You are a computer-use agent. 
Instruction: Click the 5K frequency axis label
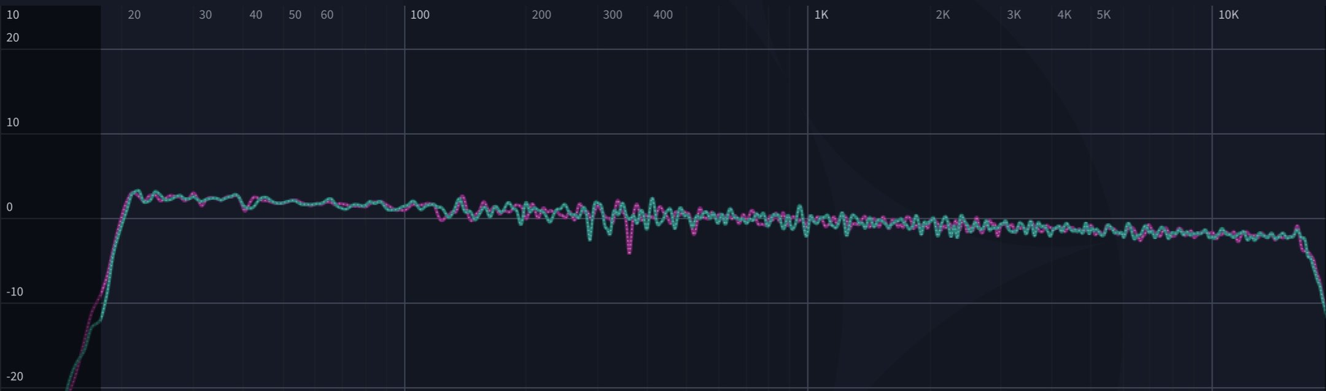point(1103,15)
